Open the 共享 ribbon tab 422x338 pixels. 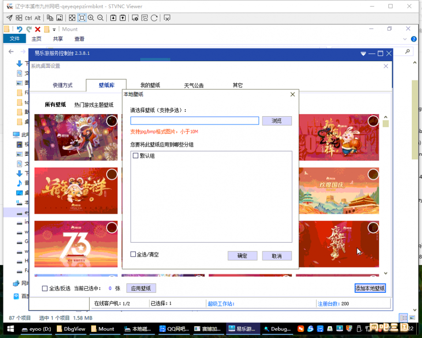click(58, 39)
